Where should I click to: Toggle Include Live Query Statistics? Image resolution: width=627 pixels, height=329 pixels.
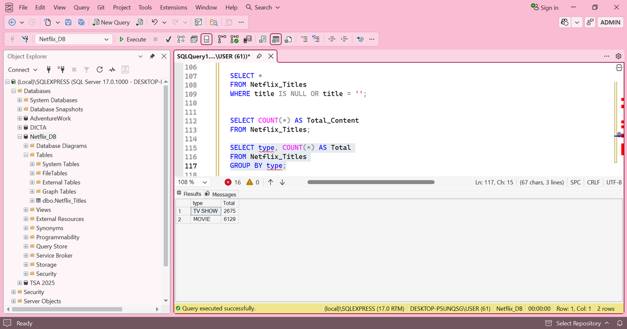(x=235, y=39)
